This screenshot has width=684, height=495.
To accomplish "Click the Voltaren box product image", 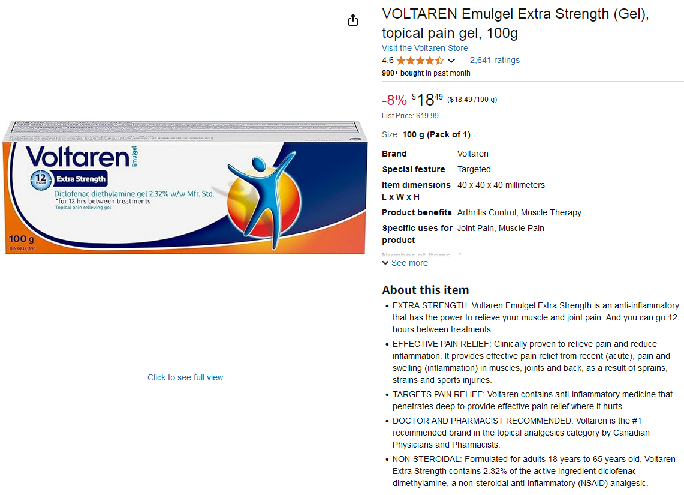I will (185, 187).
